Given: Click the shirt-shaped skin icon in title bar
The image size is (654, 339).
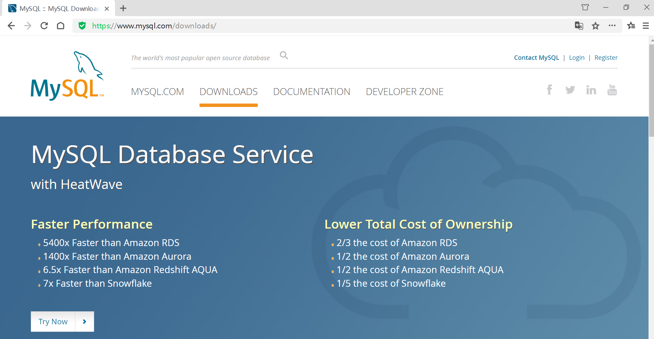Looking at the screenshot, I should 585,7.
